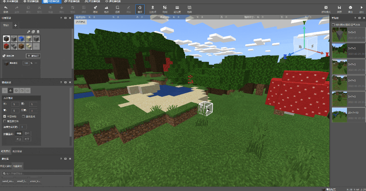Click the undo (撤销) arrow icon
The width and height of the screenshot is (366, 191).
click(x=5, y=9)
